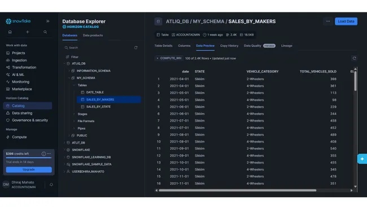Click MY_SCHEMA in the breadcrumb
This screenshot has width=367, height=207.
[208, 21]
